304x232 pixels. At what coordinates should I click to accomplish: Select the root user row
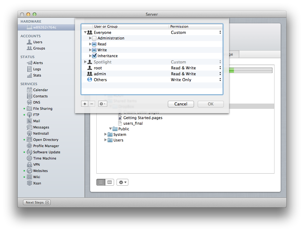152,68
